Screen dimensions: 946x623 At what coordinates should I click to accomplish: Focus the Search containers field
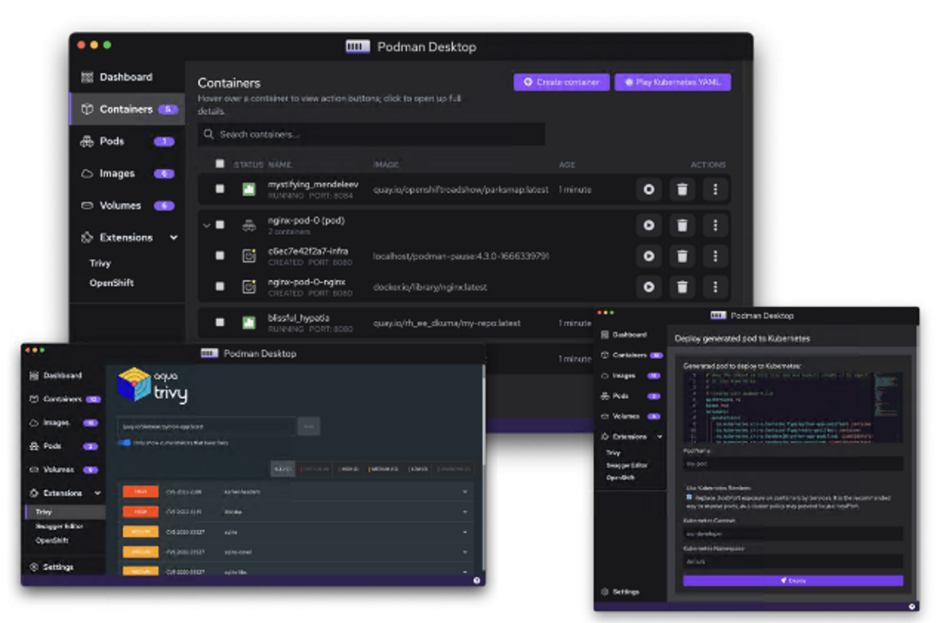coord(371,134)
